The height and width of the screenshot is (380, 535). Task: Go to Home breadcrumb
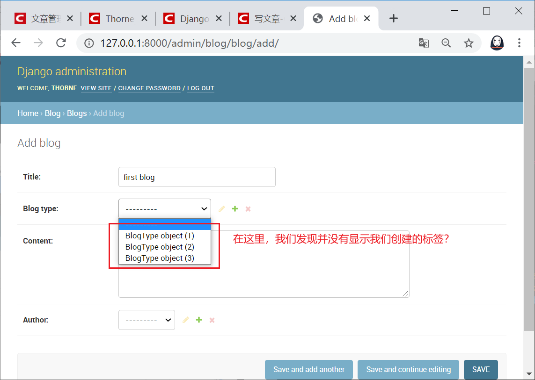tap(28, 113)
